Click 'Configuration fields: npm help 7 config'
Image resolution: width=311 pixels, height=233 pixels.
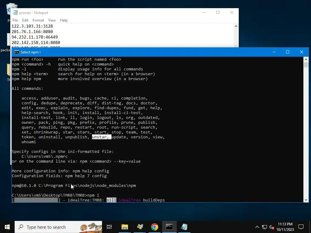coord(59,176)
